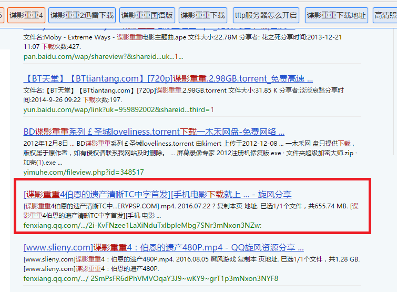Click the fenxiang.qq.com URL ending 3NYF8

(151, 278)
